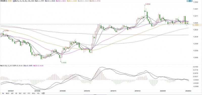Switch to the MA indicator tab

[3, 93]
